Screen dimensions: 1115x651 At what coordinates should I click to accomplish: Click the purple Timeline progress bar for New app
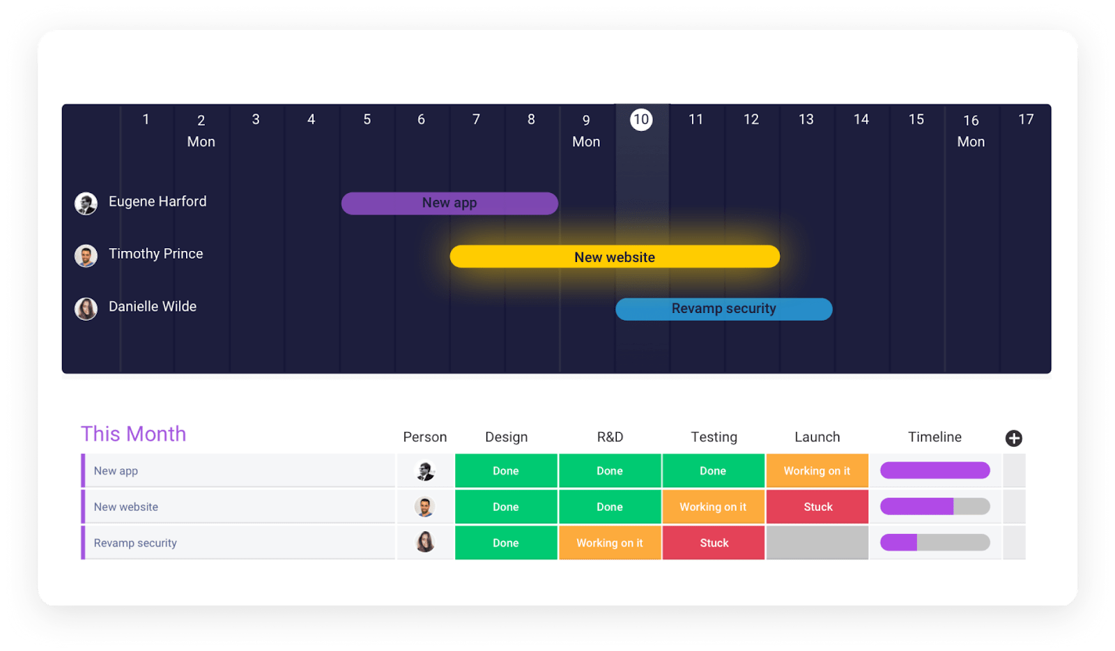click(x=935, y=470)
